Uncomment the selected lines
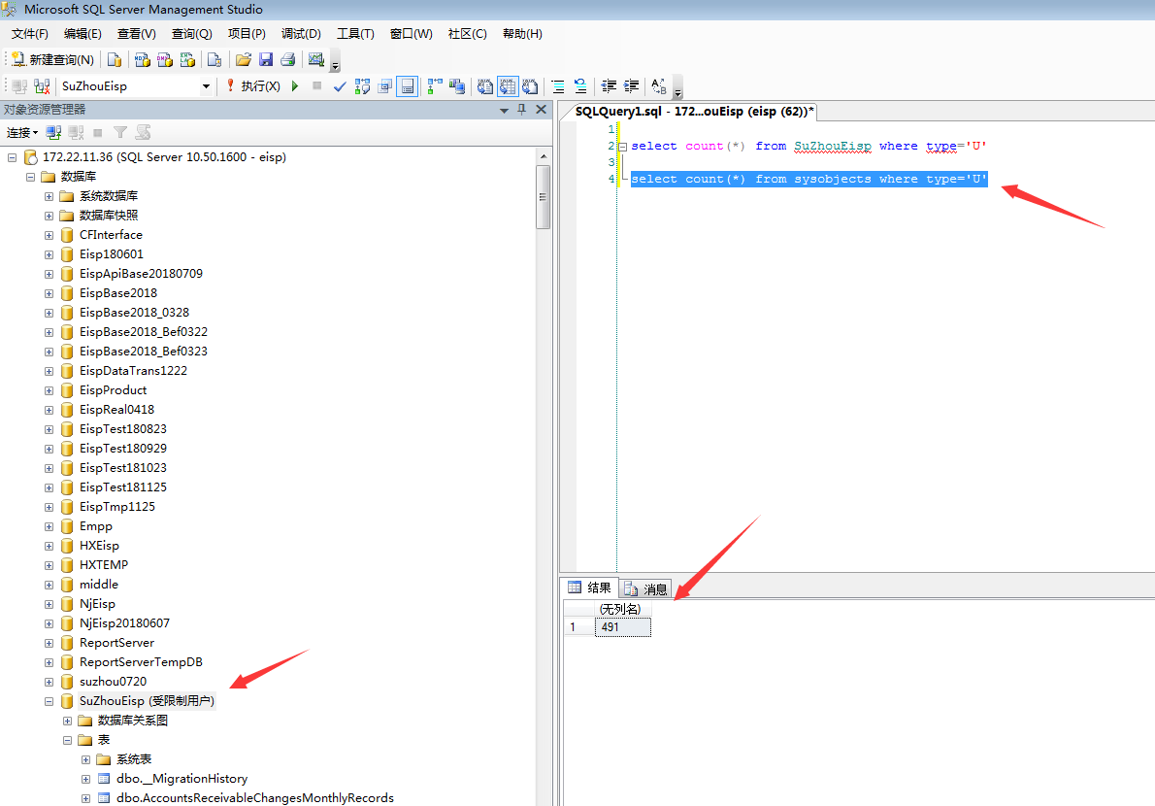This screenshot has height=806, width=1155. [580, 86]
